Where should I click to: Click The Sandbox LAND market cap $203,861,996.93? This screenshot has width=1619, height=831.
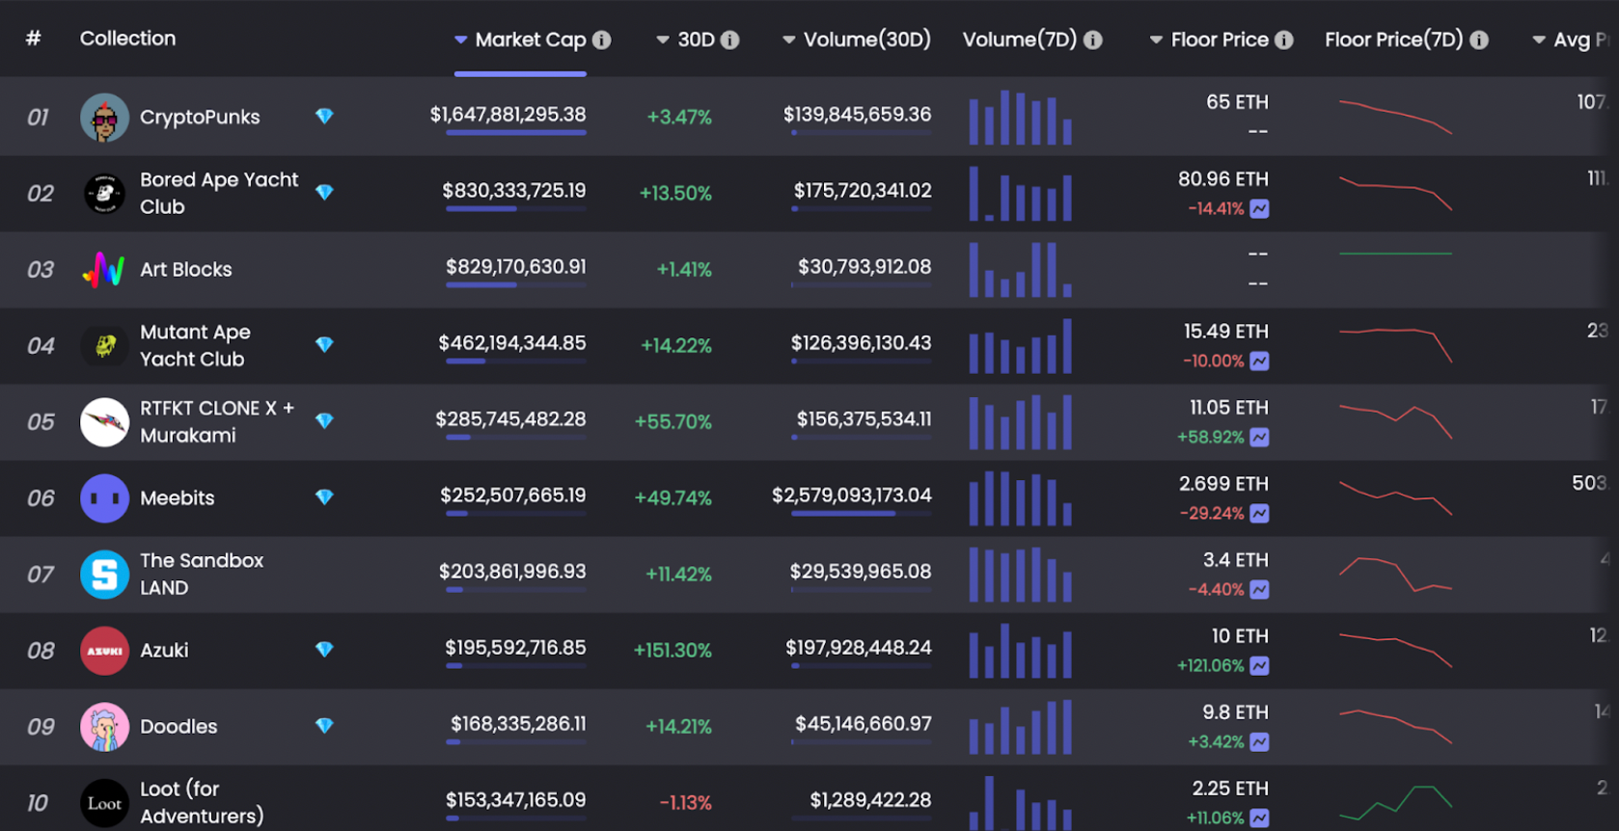click(512, 571)
